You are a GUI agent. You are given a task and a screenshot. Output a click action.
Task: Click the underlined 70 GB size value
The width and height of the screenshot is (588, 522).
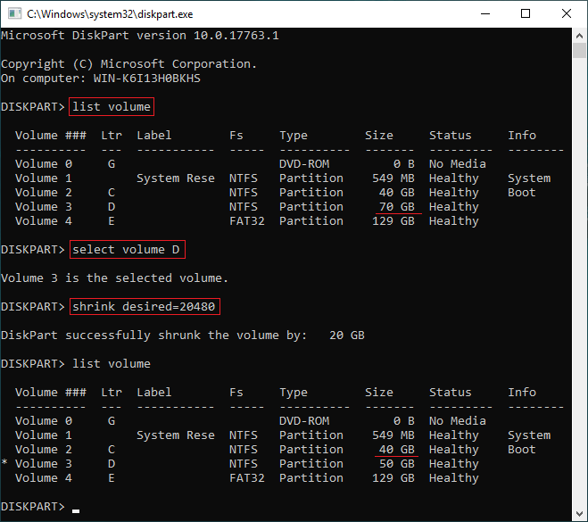click(x=396, y=207)
